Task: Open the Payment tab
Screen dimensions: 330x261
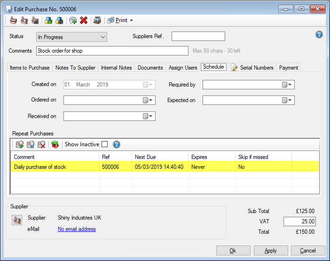Action: (x=288, y=68)
